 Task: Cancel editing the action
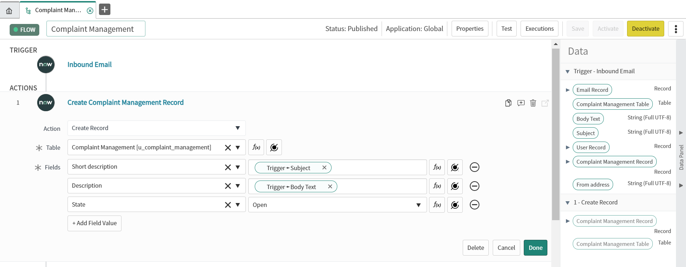[506, 248]
